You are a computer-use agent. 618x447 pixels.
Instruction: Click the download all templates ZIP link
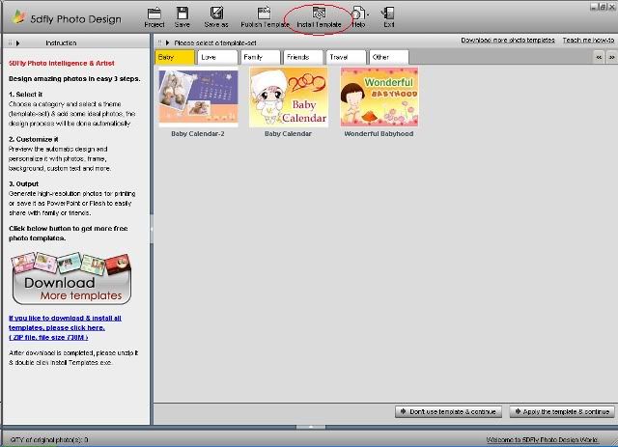(x=65, y=327)
